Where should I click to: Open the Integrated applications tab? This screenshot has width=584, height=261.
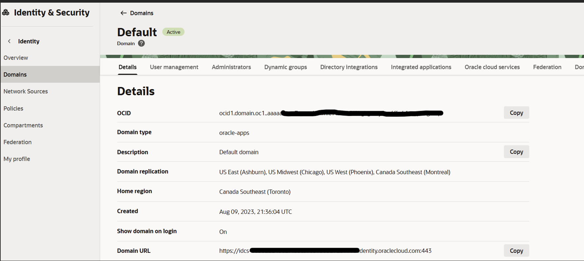(x=421, y=67)
